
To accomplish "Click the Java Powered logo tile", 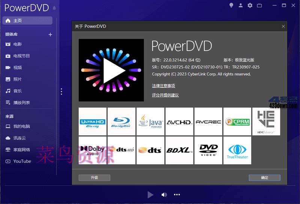I will [x=150, y=121].
